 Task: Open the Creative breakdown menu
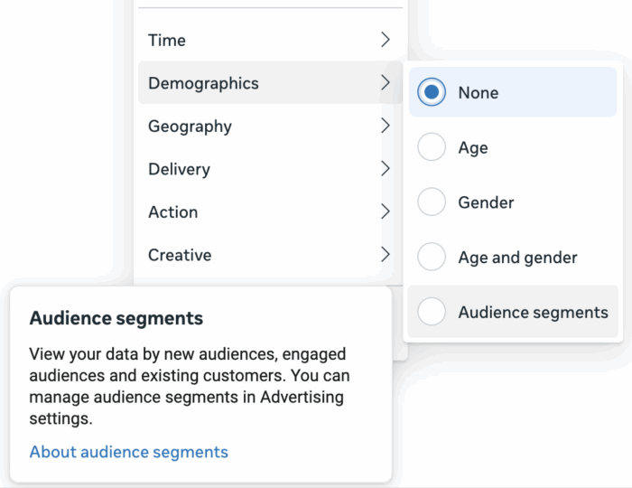click(270, 255)
